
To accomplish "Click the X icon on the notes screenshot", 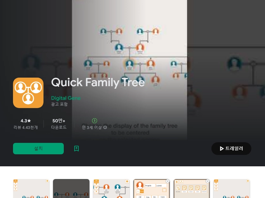I will click(x=208, y=181).
